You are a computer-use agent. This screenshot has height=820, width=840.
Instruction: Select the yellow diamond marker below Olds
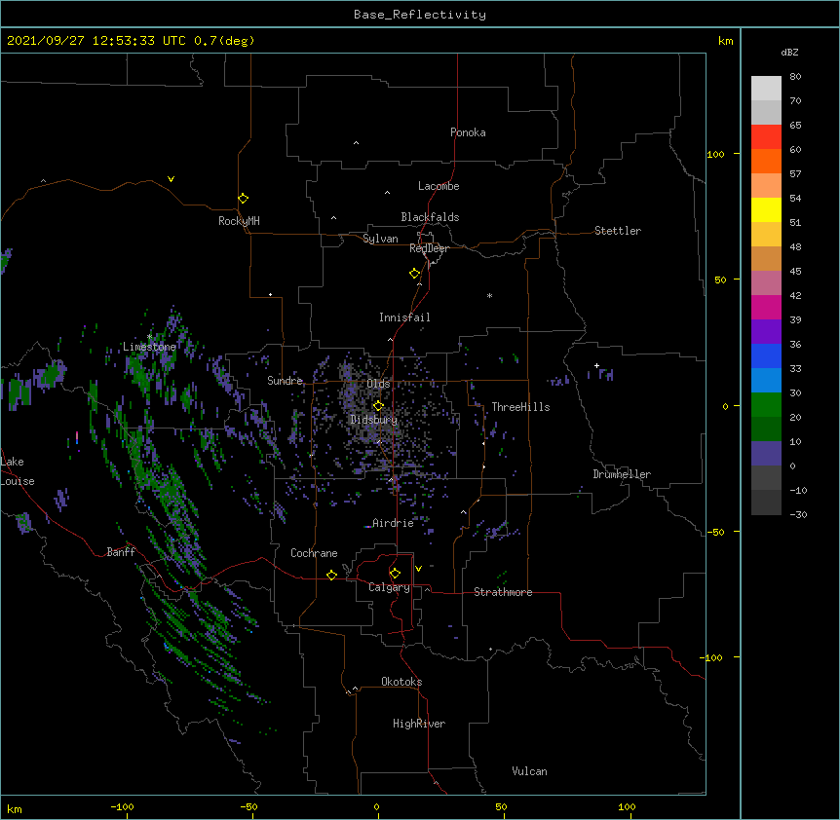378,405
